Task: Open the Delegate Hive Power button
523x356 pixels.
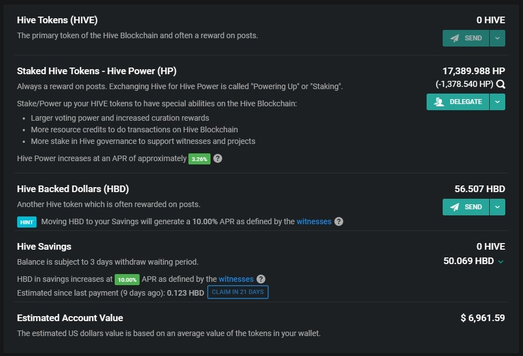Action: [458, 102]
